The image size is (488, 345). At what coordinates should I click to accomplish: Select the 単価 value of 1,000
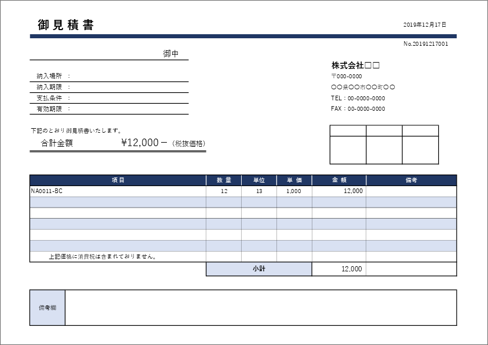click(x=294, y=190)
